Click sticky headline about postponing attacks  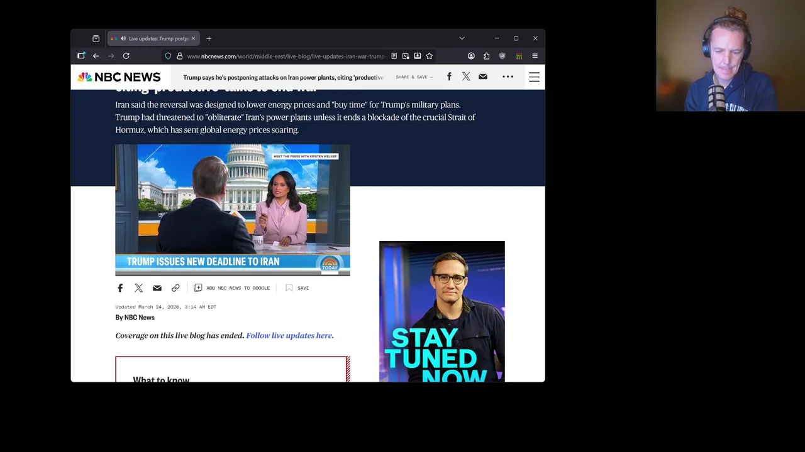coord(283,77)
